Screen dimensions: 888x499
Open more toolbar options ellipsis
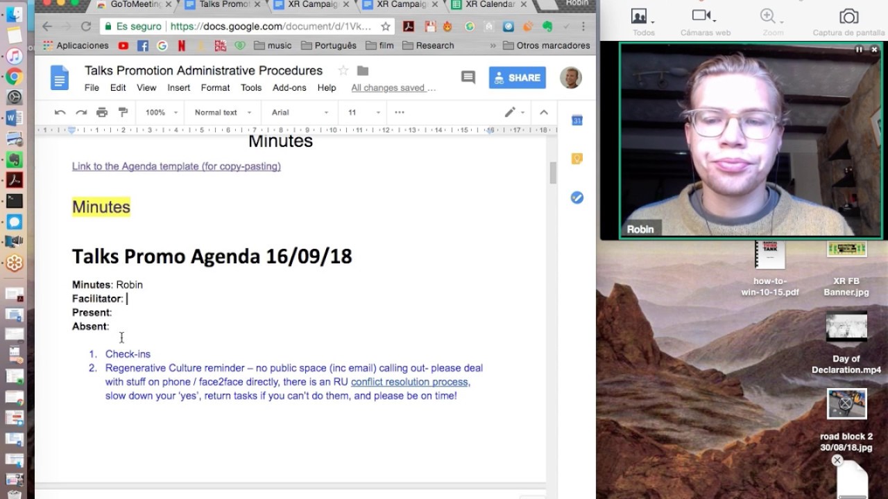(400, 112)
